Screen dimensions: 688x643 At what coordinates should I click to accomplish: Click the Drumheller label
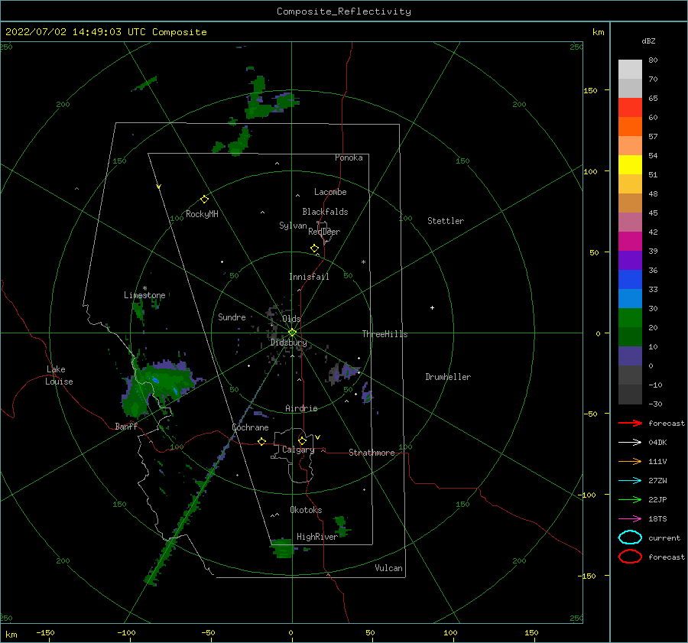448,377
